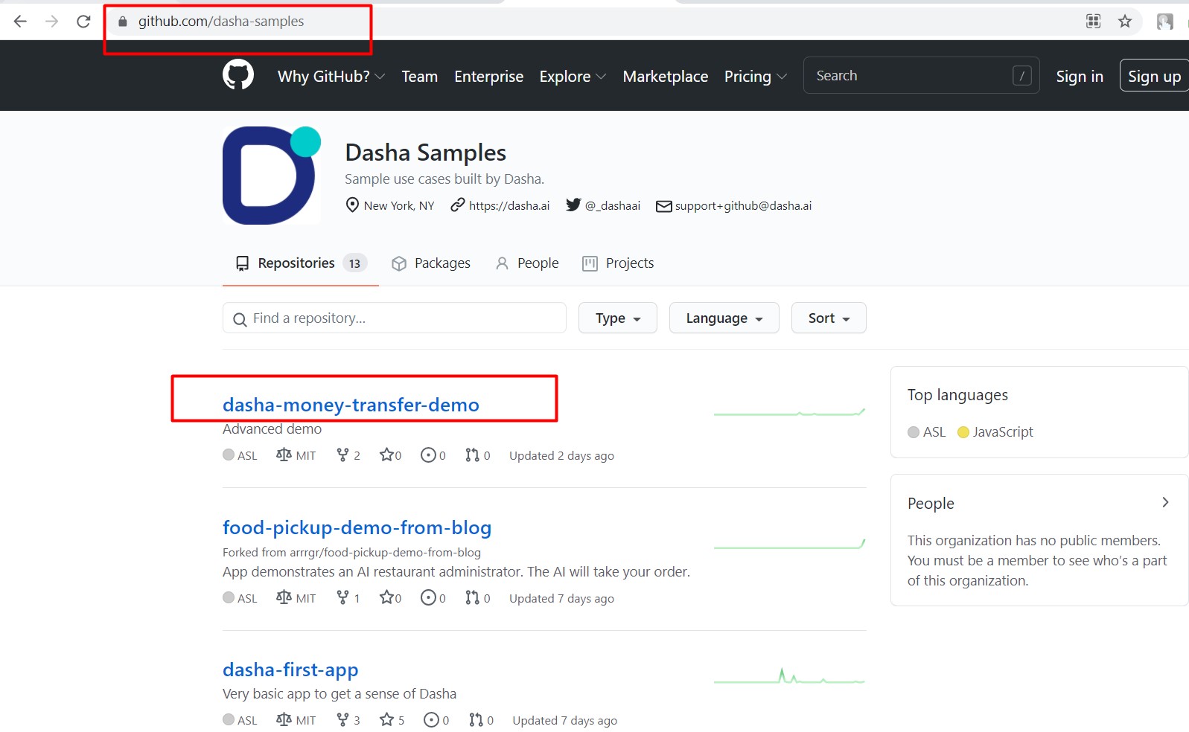Screen dimensions: 1189x732
Task: Go back with the browser back arrow
Action: pyautogui.click(x=20, y=22)
